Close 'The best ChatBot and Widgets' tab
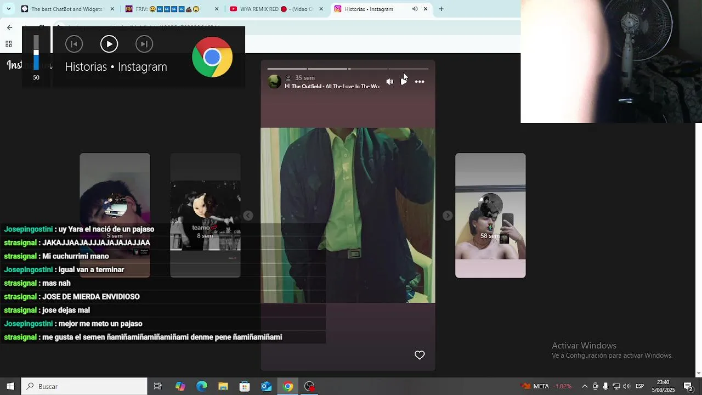The width and height of the screenshot is (702, 395). click(112, 9)
